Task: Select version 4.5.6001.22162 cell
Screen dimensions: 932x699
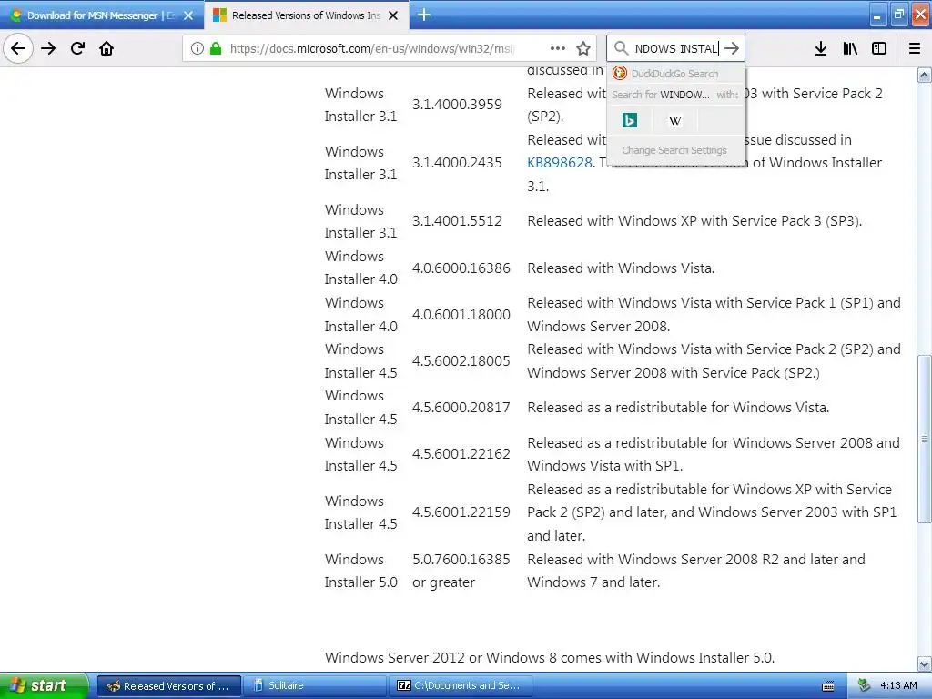Action: coord(461,453)
